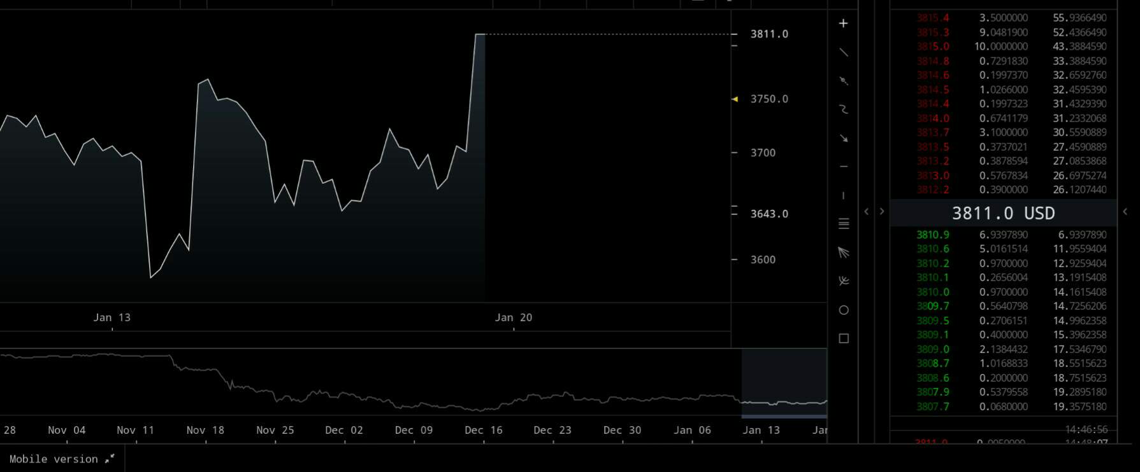Select the rectangle shape tool
The image size is (1140, 472).
point(843,338)
